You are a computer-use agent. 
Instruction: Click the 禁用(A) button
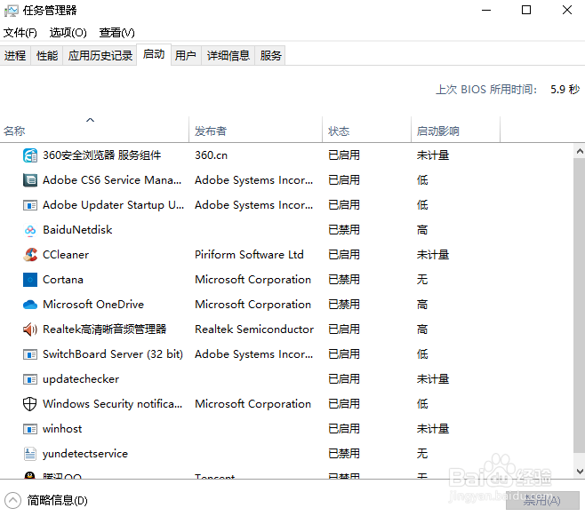click(x=542, y=500)
